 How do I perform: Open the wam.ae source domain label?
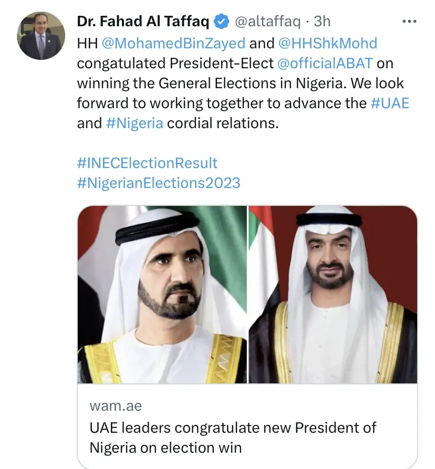pos(116,406)
